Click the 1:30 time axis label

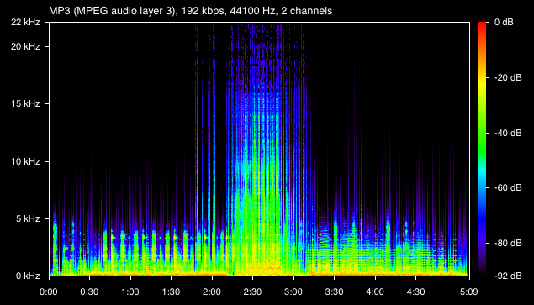pyautogui.click(x=171, y=292)
